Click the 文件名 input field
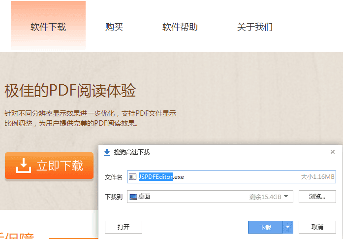The height and width of the screenshot is (239, 343). (231, 177)
